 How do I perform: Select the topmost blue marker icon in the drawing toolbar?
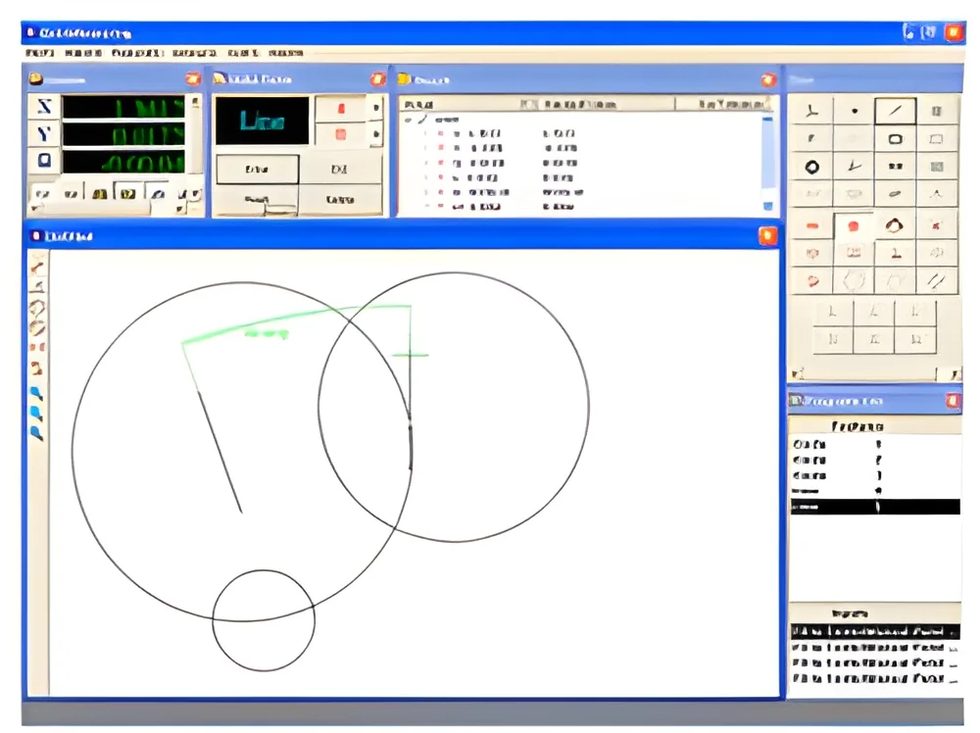[37, 394]
